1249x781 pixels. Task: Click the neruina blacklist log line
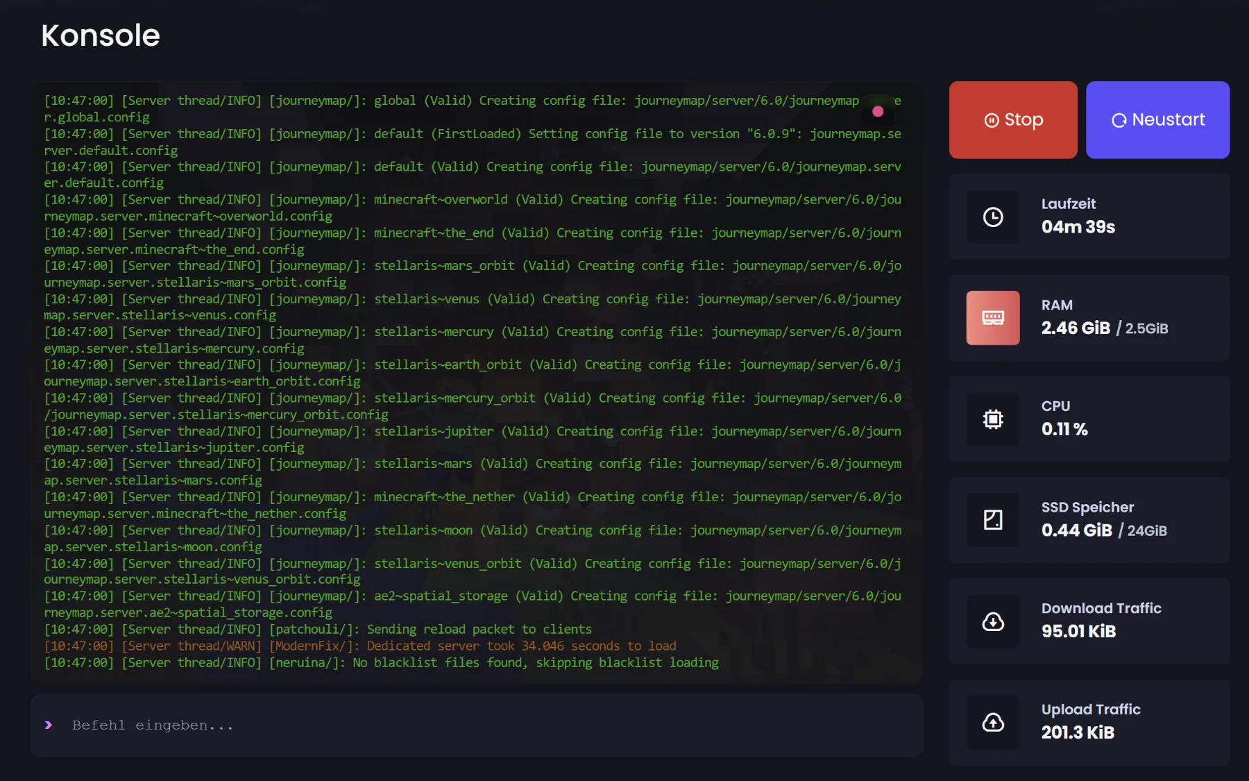381,663
